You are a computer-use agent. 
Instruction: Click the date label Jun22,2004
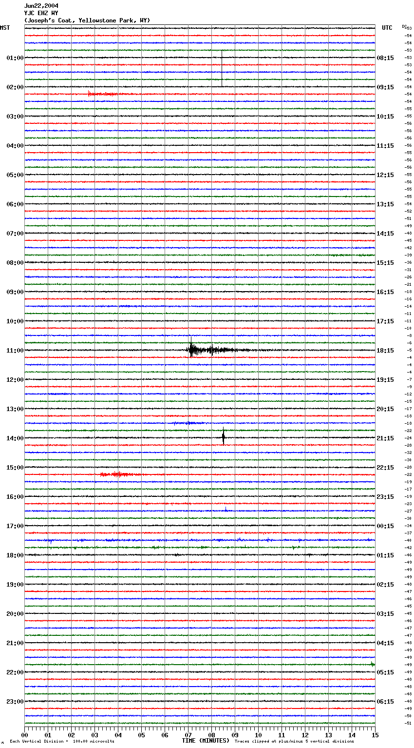click(41, 6)
